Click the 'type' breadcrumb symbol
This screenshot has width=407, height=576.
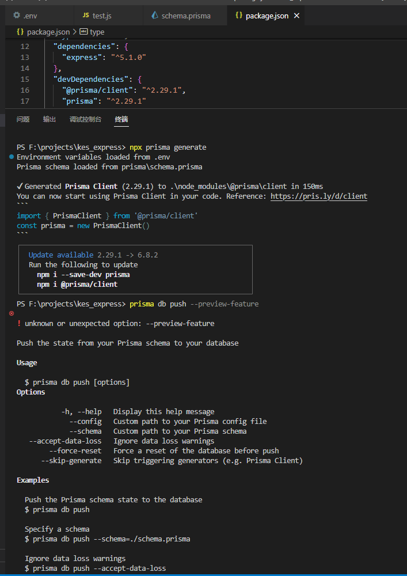coord(97,32)
